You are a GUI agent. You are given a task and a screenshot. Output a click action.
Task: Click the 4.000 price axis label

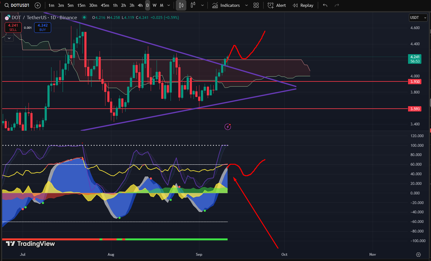pos(415,76)
